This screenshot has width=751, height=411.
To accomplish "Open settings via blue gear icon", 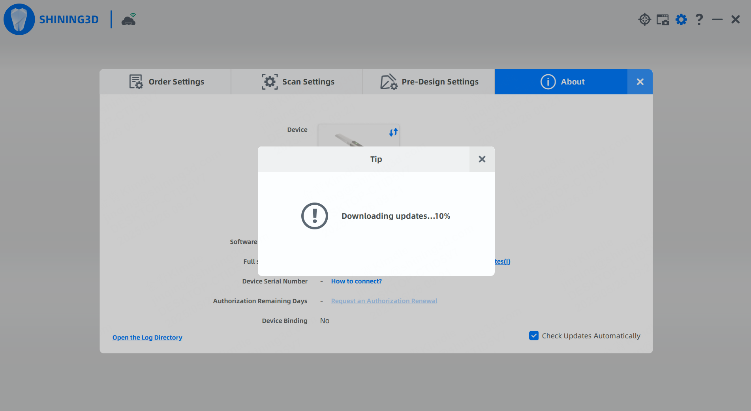I will [x=681, y=19].
